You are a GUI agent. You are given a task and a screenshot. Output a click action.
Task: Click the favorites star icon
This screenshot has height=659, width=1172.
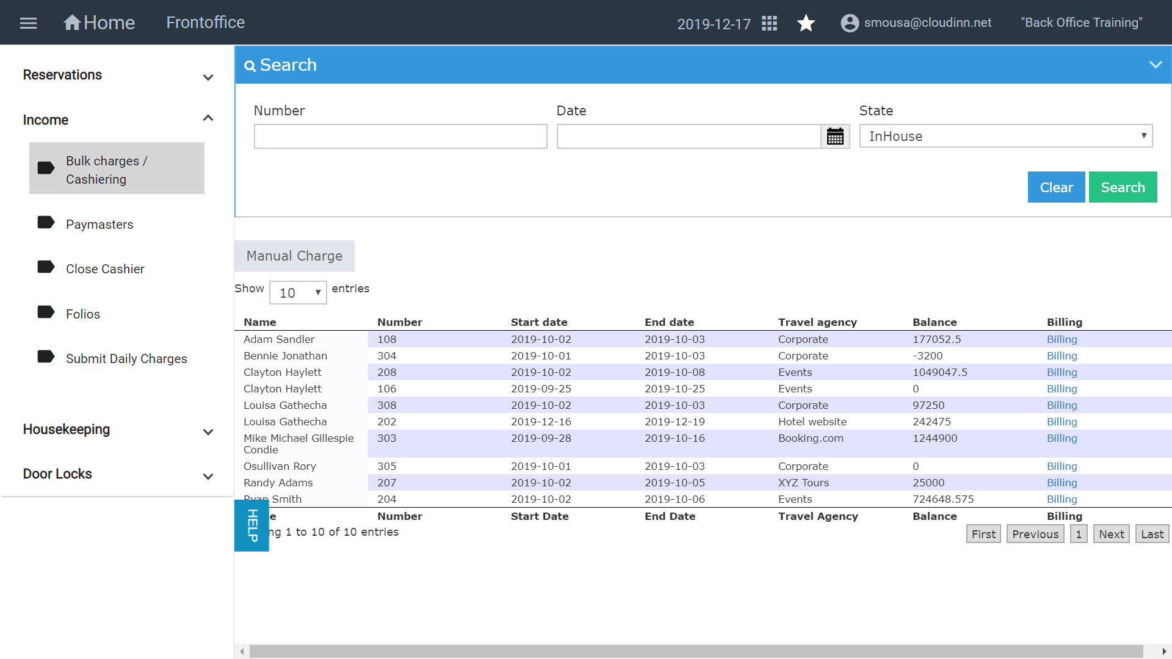pyautogui.click(x=806, y=23)
